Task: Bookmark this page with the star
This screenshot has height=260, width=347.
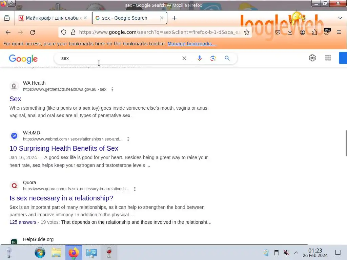Action: click(247, 32)
